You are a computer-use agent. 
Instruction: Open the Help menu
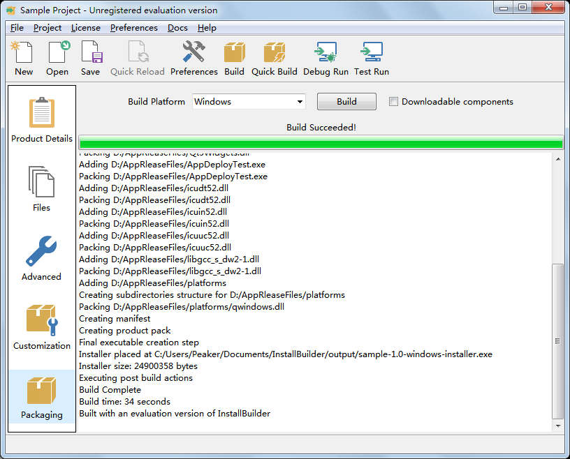206,28
